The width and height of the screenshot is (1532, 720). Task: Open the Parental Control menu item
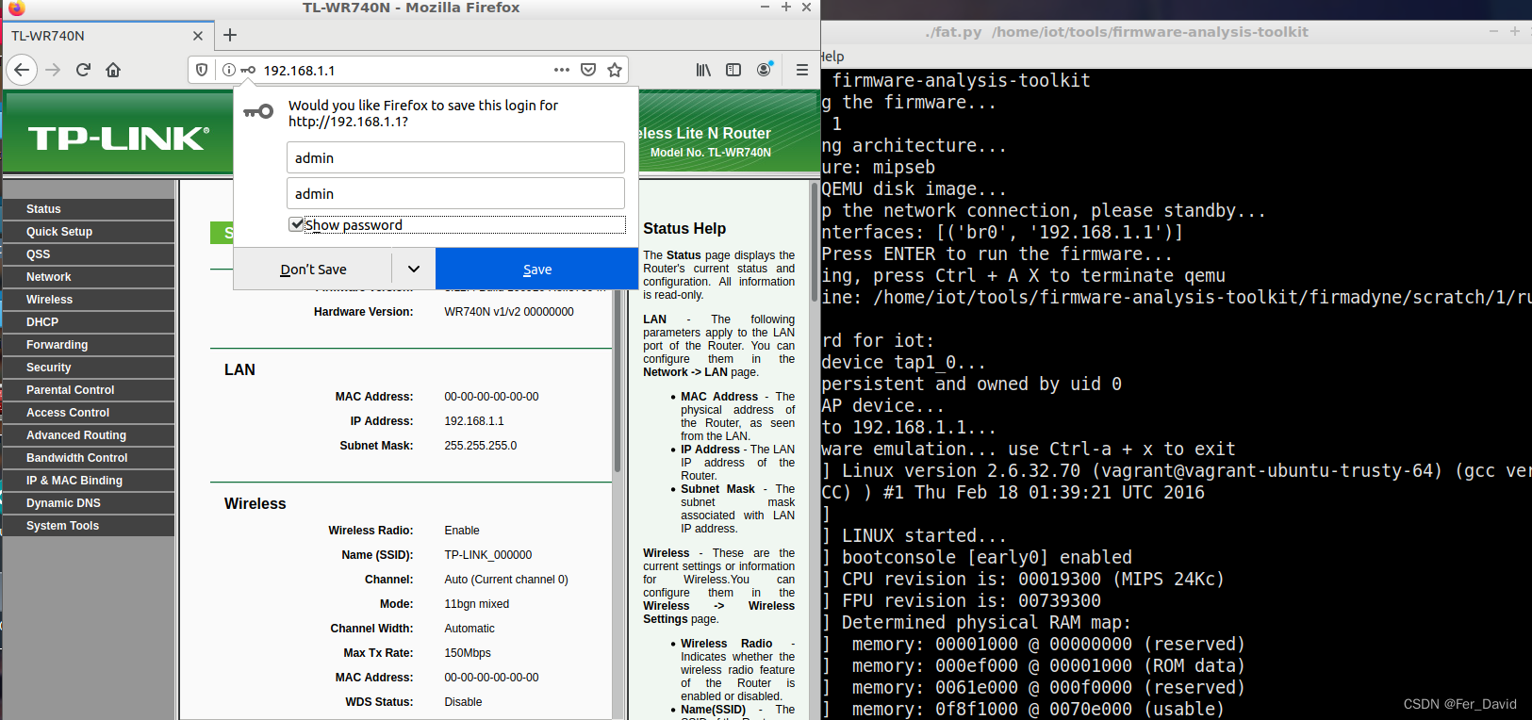(x=88, y=390)
